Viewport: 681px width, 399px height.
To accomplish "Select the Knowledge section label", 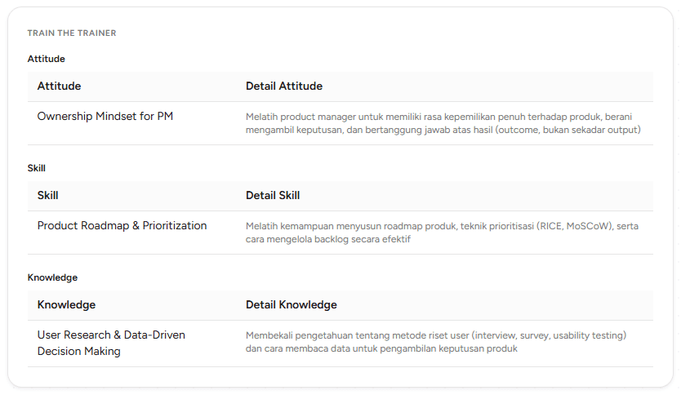I will click(52, 277).
